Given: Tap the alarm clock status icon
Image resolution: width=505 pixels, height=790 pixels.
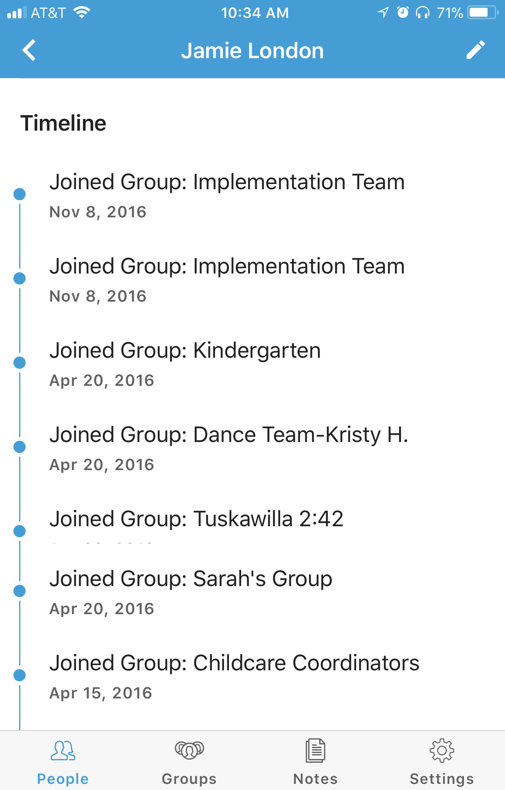Looking at the screenshot, I should point(403,13).
